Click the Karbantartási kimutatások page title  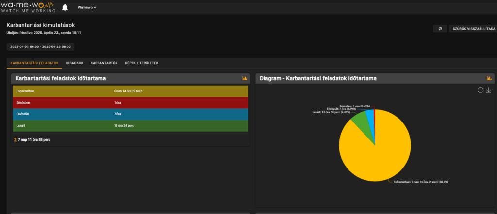point(41,25)
